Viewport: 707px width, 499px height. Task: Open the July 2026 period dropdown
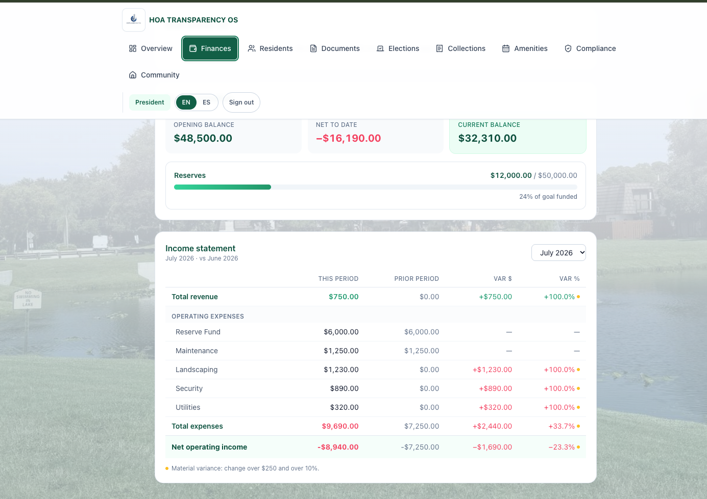tap(558, 253)
